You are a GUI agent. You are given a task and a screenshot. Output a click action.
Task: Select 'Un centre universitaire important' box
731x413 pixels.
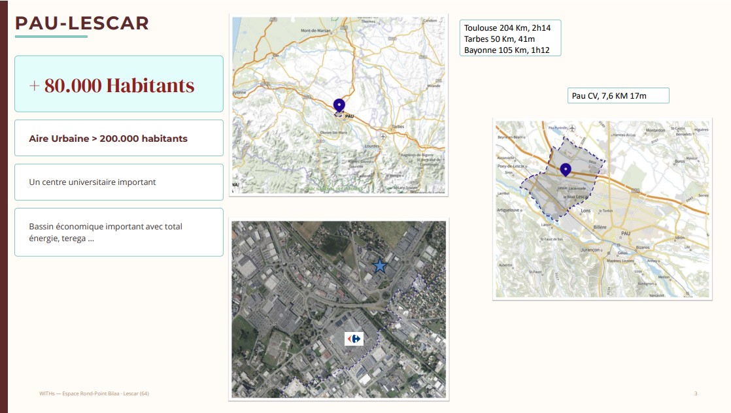[119, 182]
